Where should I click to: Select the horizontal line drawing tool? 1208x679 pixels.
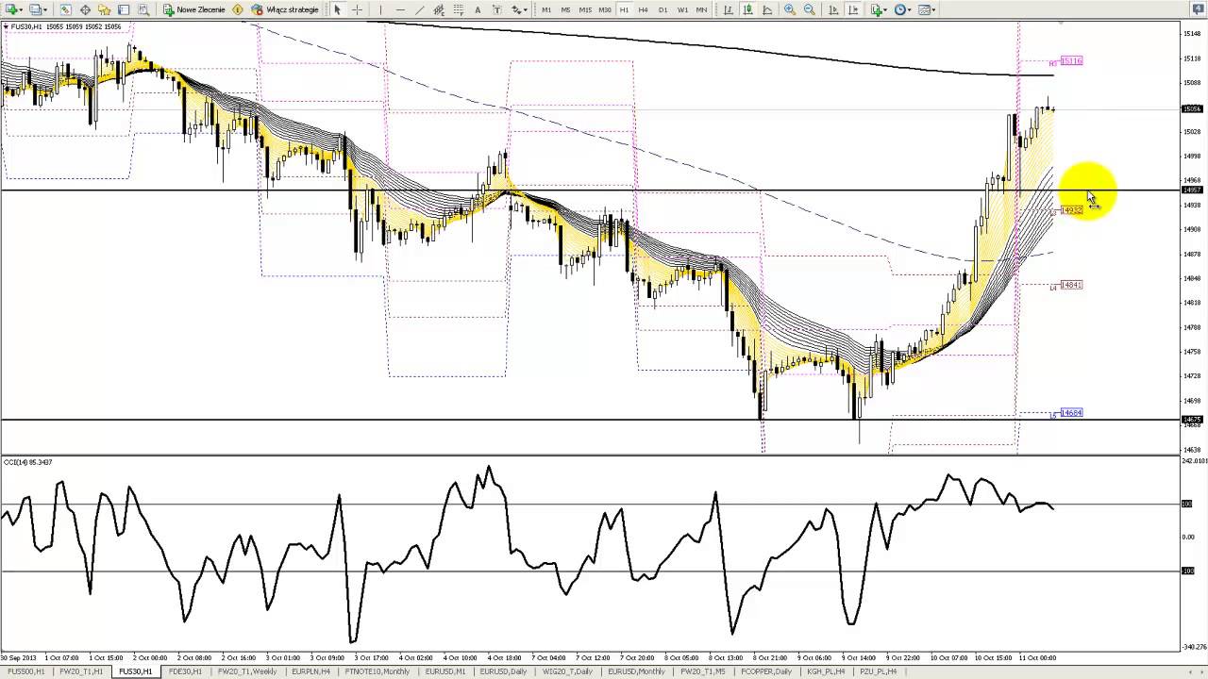tap(400, 9)
